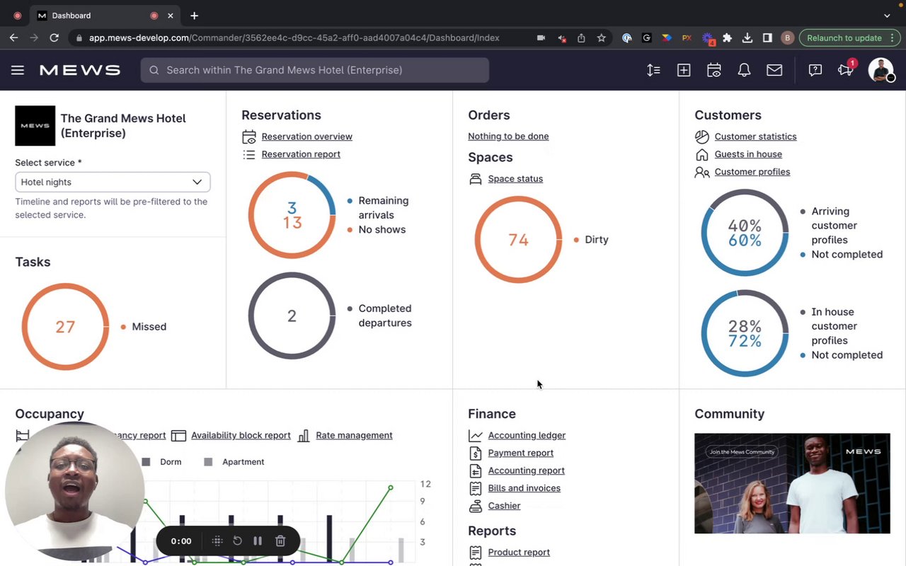Click the Accounting report icon
This screenshot has width=906, height=566.
(x=476, y=470)
